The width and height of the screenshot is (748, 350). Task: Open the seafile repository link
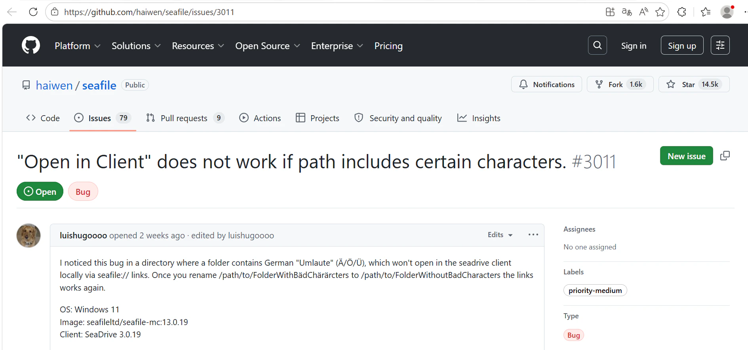[x=99, y=86]
